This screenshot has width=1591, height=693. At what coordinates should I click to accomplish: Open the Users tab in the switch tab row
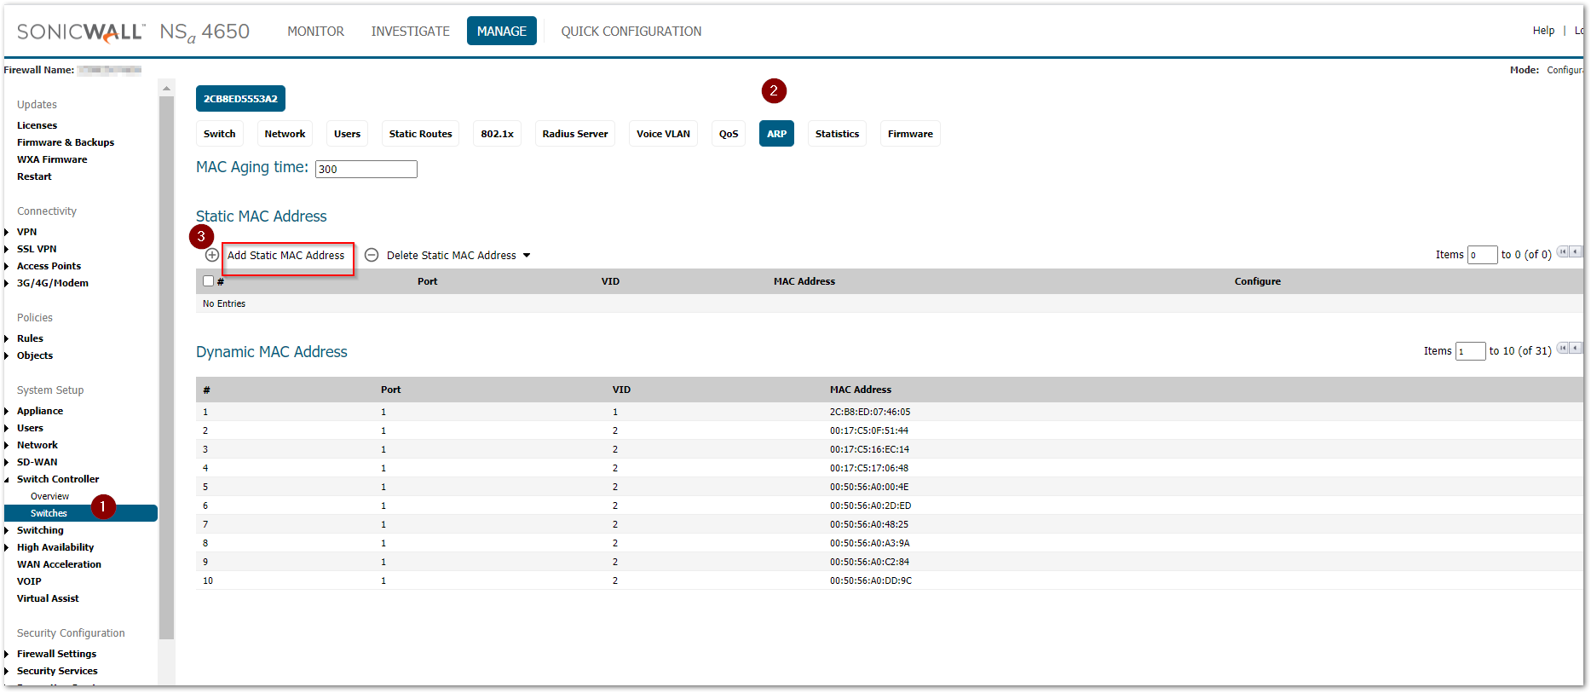(x=347, y=134)
